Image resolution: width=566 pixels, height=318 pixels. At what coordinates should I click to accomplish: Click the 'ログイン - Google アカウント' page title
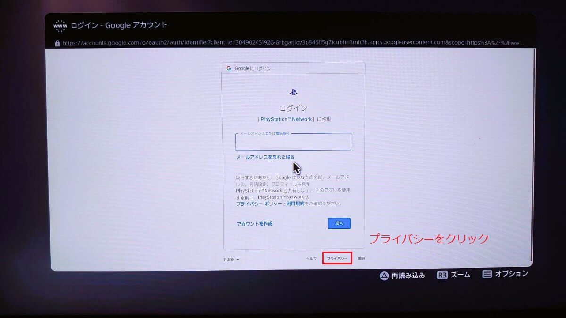(x=119, y=25)
